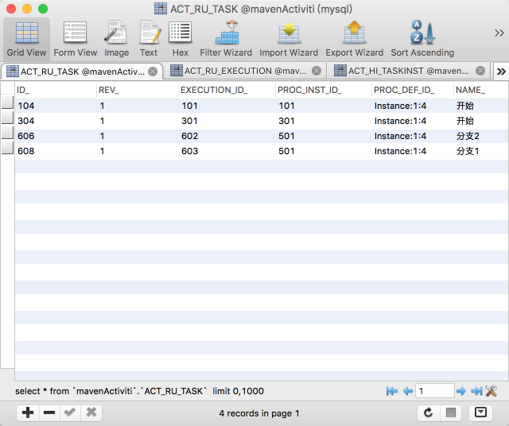The image size is (509, 426).
Task: Start the Export Wizard
Action: point(354,39)
